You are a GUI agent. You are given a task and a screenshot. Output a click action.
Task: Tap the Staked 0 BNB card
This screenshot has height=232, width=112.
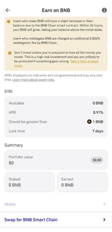30,182
